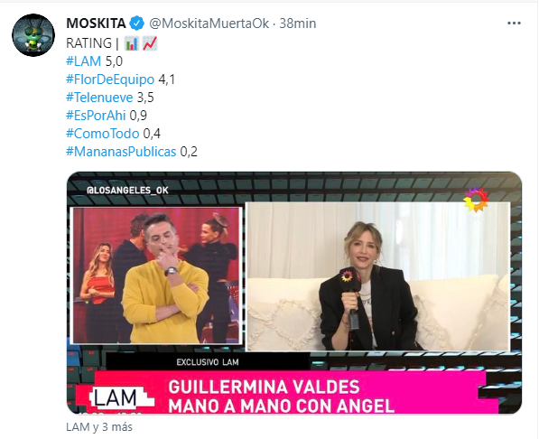Viewport: 539px width, 439px height.
Task: Click the Guillermina Valdes headline banner
Action: pos(281,396)
